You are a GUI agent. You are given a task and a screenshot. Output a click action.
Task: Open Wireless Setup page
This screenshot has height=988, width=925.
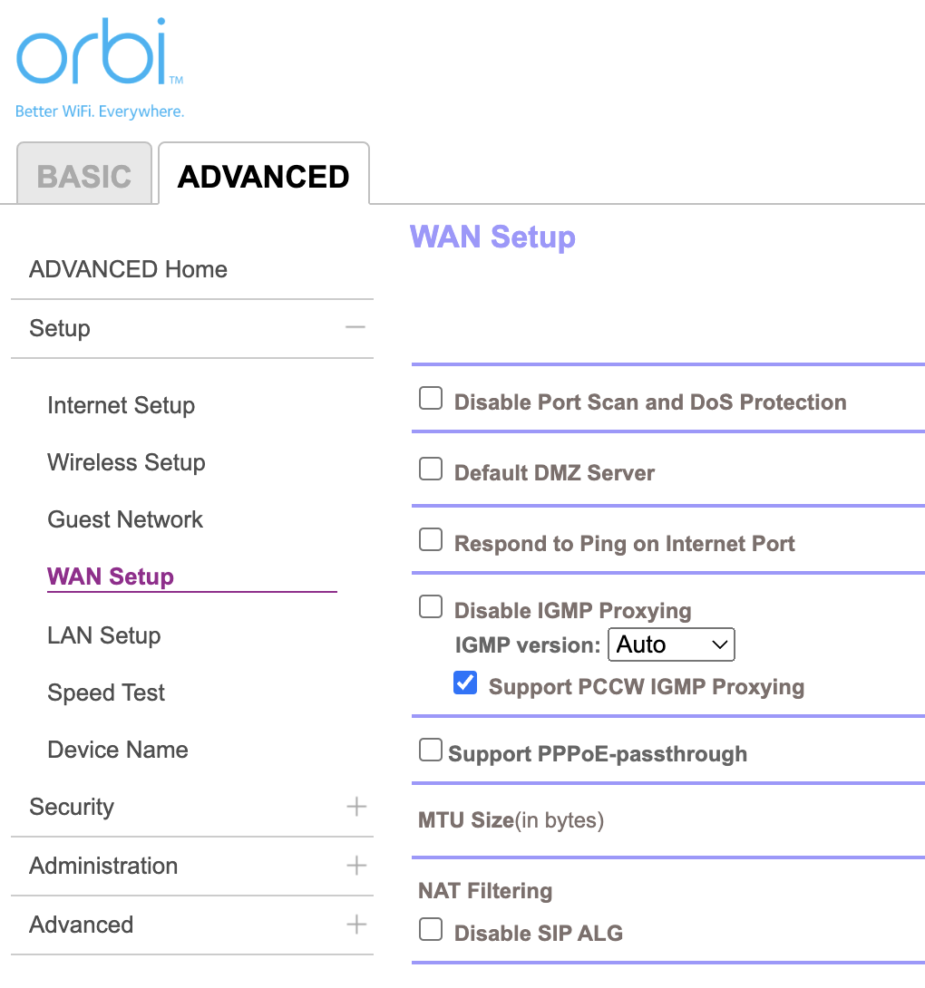click(126, 462)
